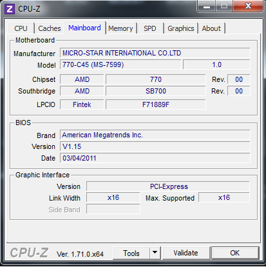The height and width of the screenshot is (267, 266).
Task: Click the chipset Rev. 00 value
Action: pyautogui.click(x=239, y=79)
